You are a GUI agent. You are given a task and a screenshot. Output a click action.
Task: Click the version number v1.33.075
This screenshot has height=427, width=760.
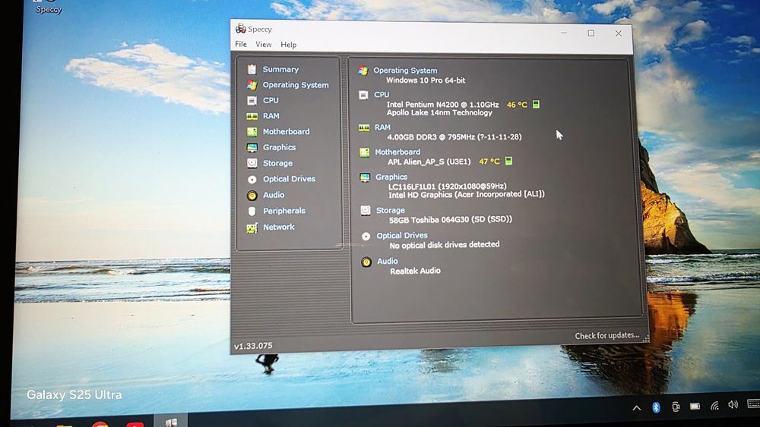coord(253,346)
